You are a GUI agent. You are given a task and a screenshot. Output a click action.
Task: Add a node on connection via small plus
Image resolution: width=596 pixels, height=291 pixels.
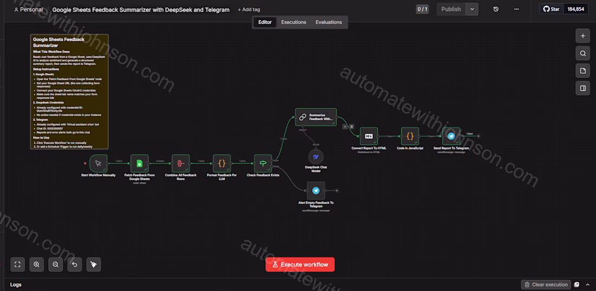tap(345, 127)
